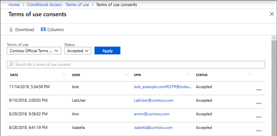277x136 pixels.
Task: Sort by STATUS column arrows
Action: (x=250, y=75)
